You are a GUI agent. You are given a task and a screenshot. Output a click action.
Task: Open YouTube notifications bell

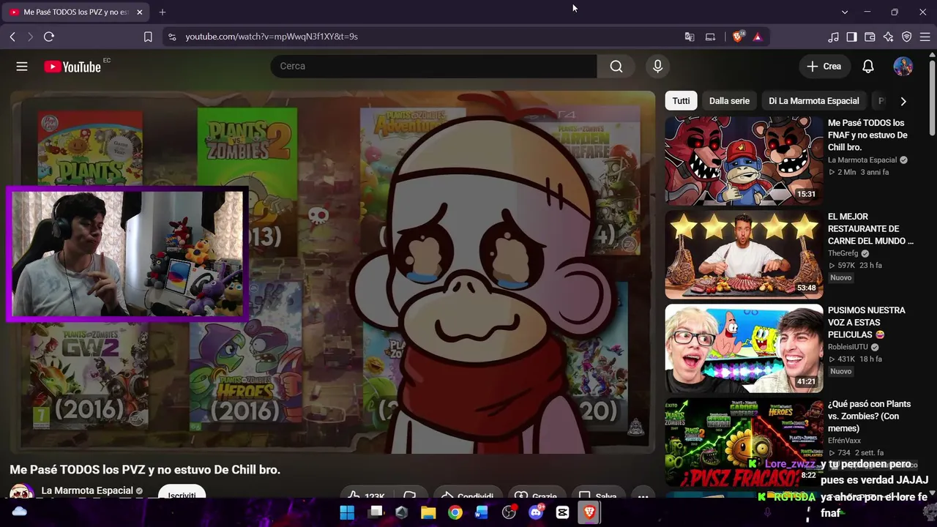868,67
